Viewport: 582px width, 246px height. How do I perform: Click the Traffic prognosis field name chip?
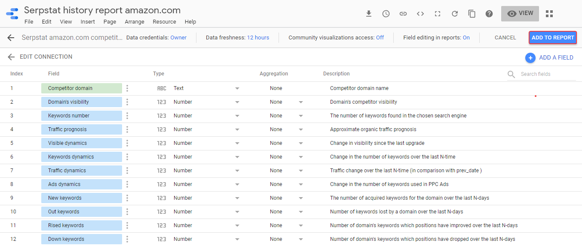tap(82, 129)
